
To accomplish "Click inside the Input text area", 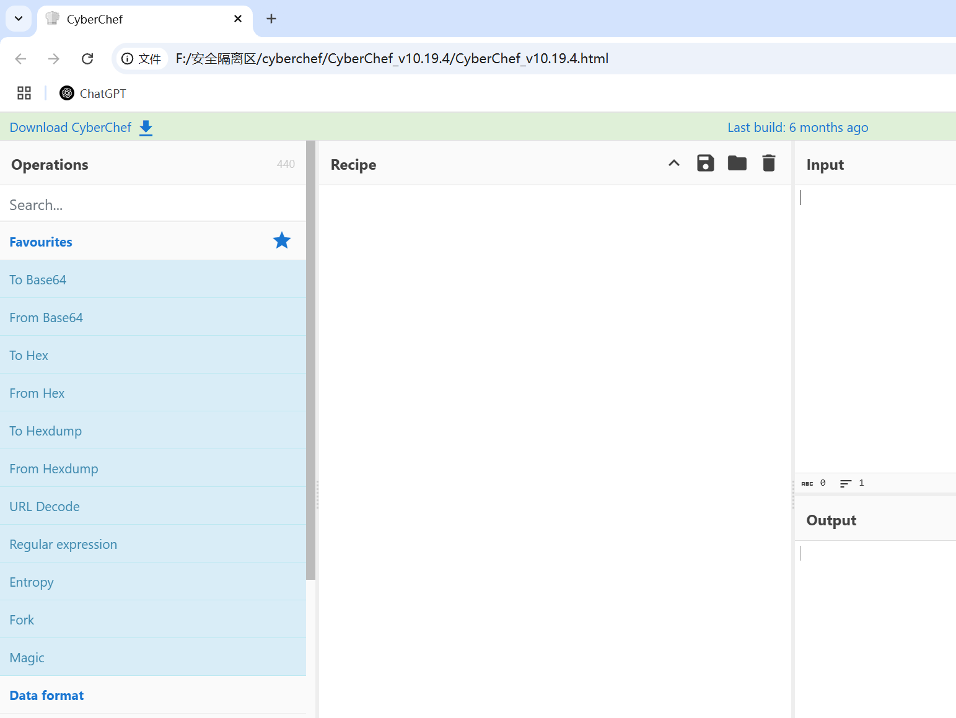I will [x=875, y=328].
